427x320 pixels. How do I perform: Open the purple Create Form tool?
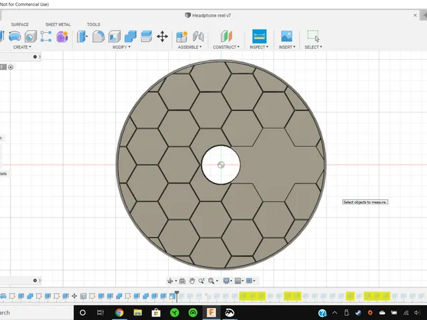click(x=62, y=36)
